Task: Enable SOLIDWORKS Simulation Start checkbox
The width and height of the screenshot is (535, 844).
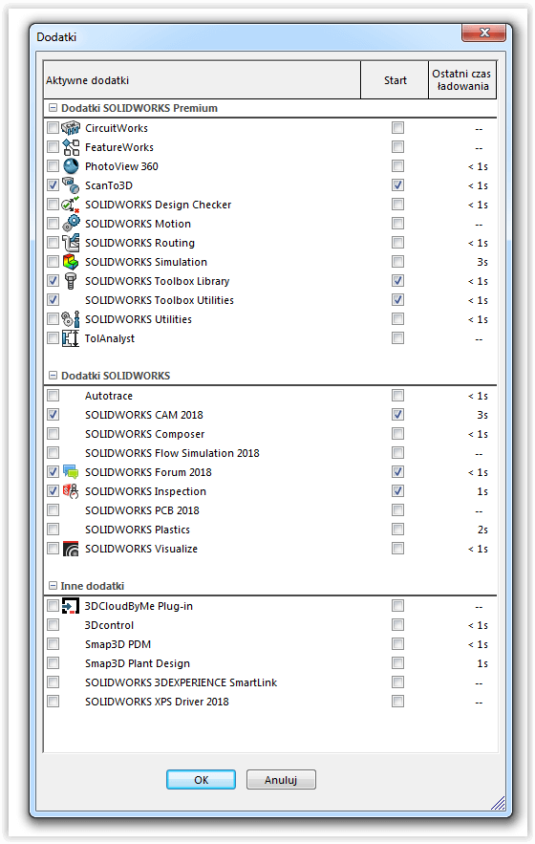Action: pos(397,262)
